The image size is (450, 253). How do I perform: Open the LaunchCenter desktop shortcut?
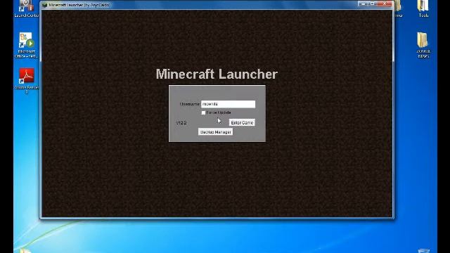26,8
